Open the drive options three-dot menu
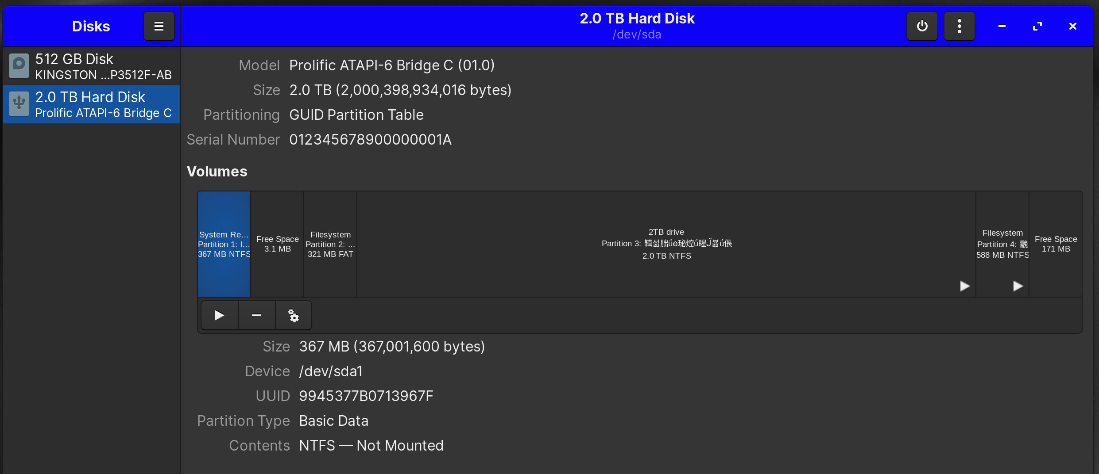Screen dimensions: 1099x474 (x=960, y=26)
